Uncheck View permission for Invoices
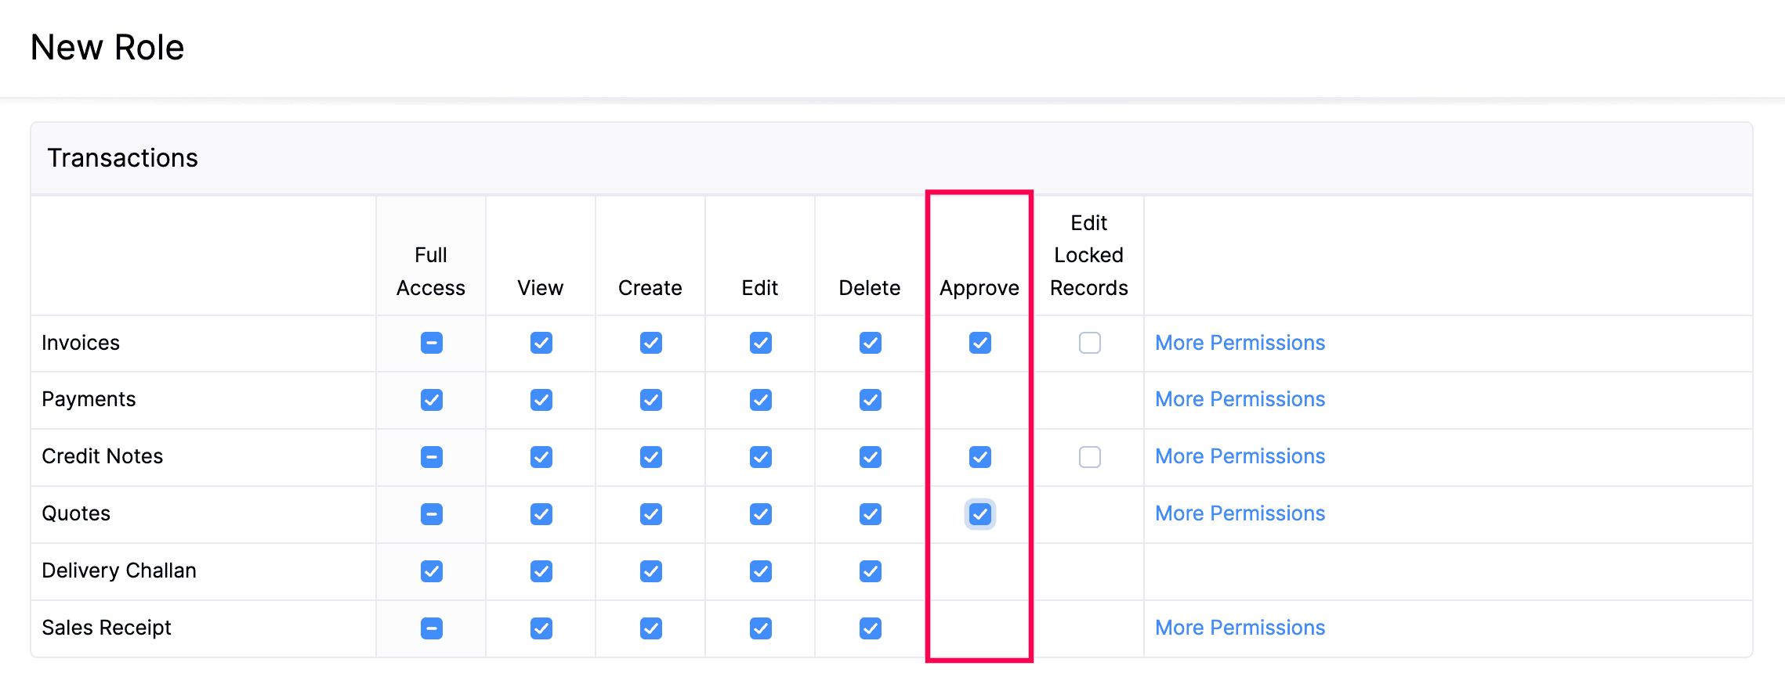 pyautogui.click(x=541, y=343)
